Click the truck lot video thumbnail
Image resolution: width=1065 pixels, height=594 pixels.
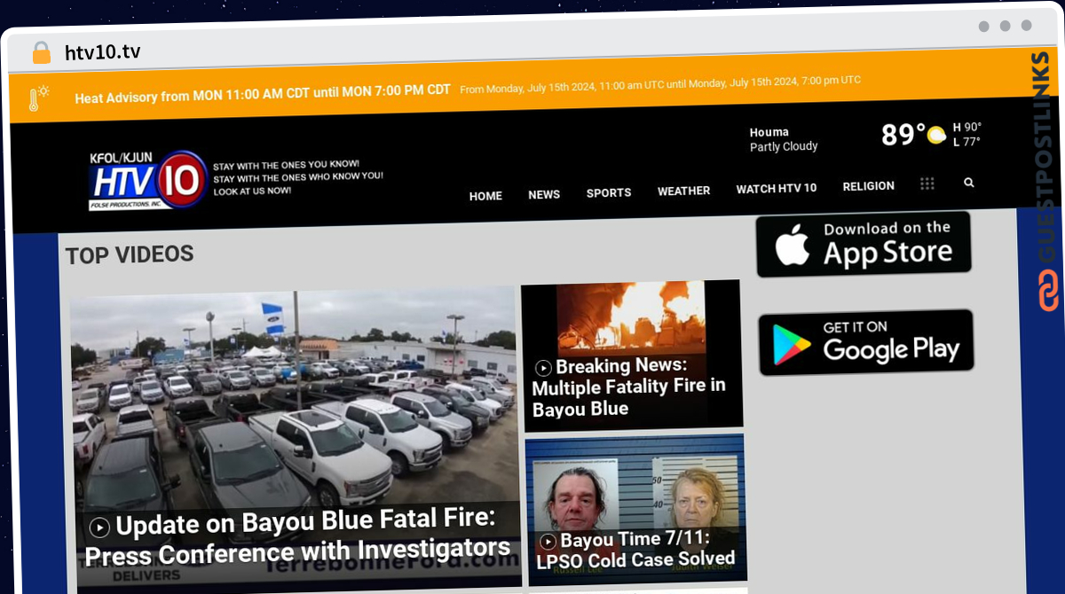coord(296,441)
